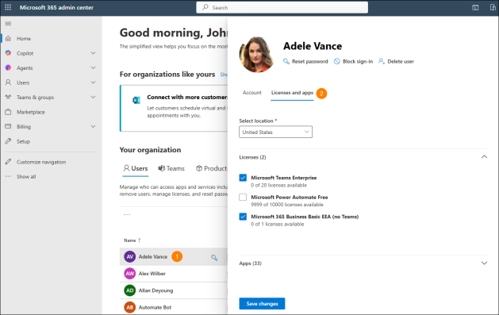Expand the Teams & groups chevron

point(94,97)
